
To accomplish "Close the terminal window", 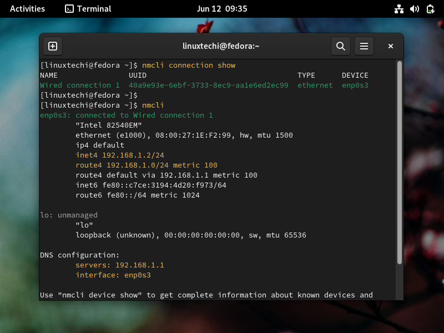I will pyautogui.click(x=390, y=46).
